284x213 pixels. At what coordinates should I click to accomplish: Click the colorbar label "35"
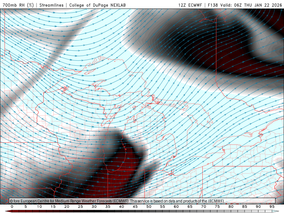(x=108, y=207)
